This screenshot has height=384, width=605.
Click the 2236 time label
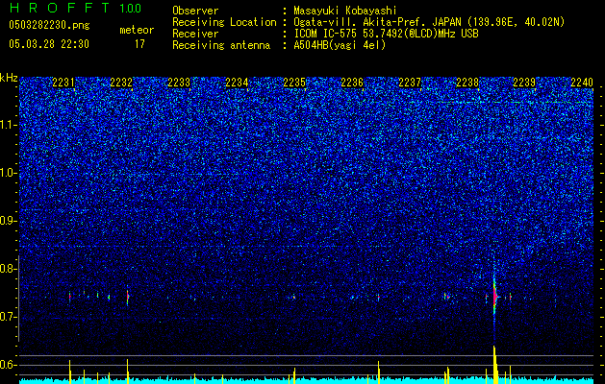[352, 83]
